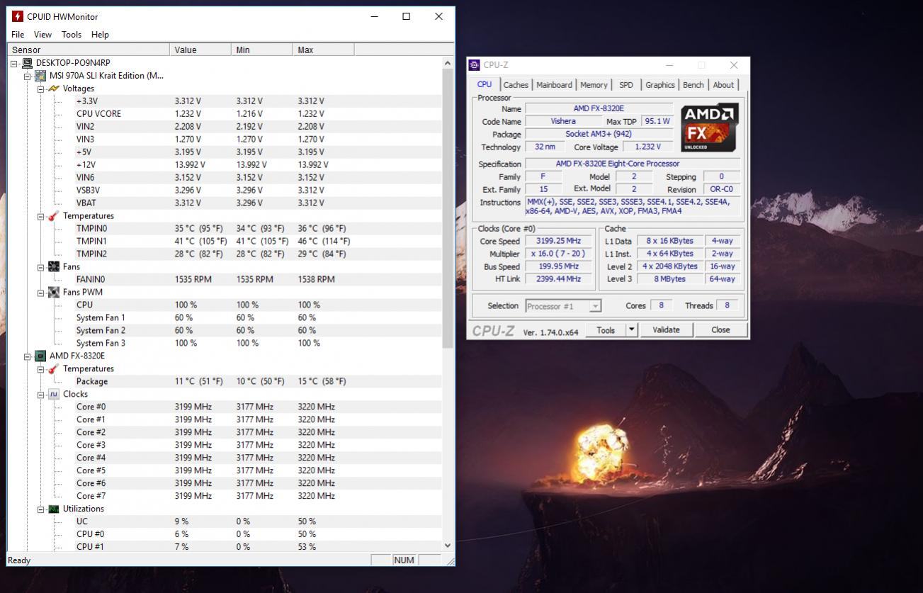Click the Fans PWM category icon
The width and height of the screenshot is (923, 593).
pyautogui.click(x=54, y=293)
